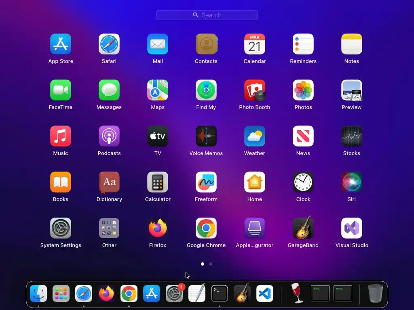Open the Mail app
The width and height of the screenshot is (414, 310).
pos(158,44)
